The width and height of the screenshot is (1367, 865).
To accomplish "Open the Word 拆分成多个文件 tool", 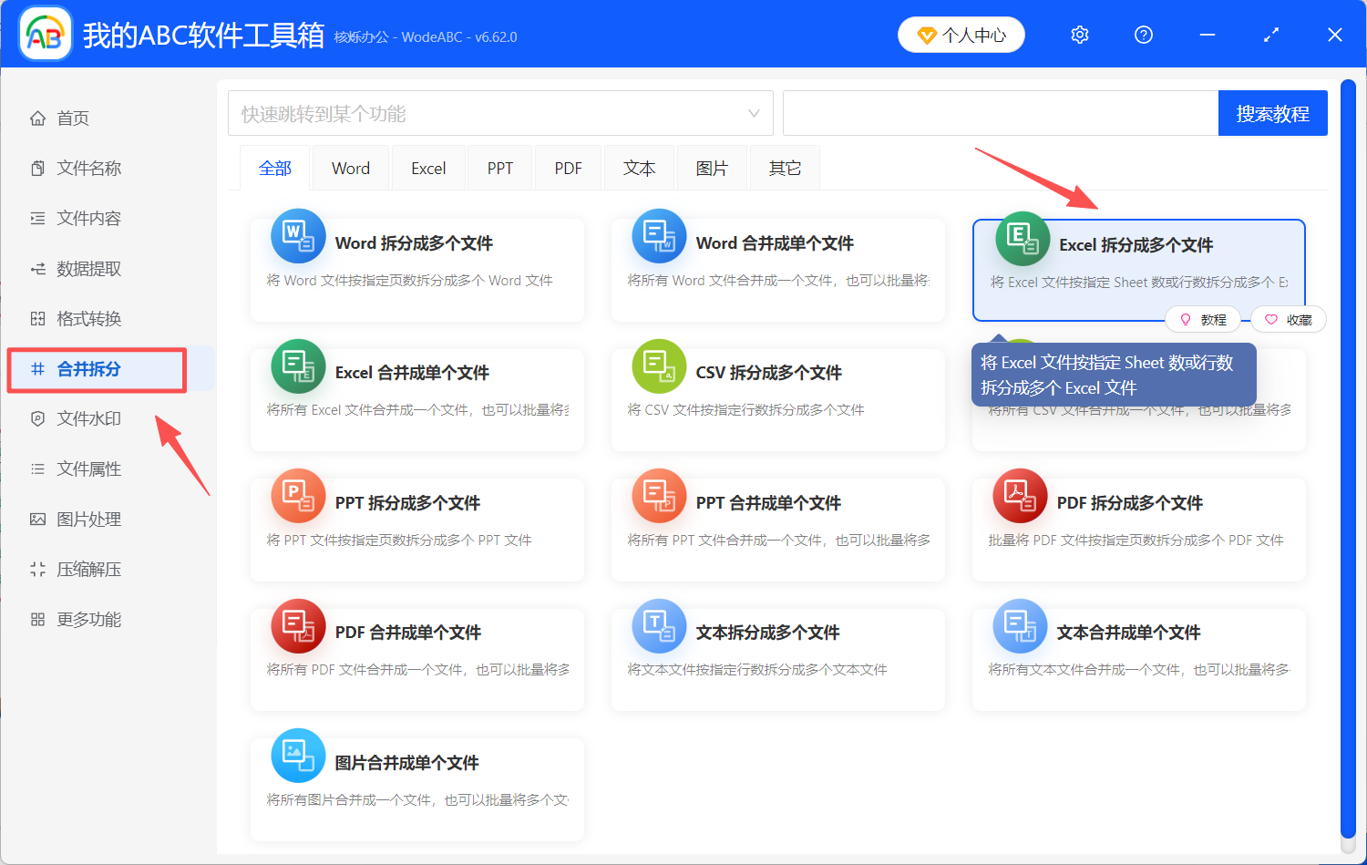I will (415, 242).
